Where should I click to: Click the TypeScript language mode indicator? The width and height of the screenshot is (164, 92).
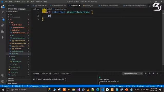pyautogui.click(x=140, y=86)
